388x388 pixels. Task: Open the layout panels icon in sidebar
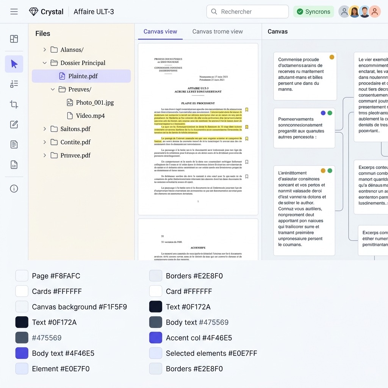click(14, 39)
